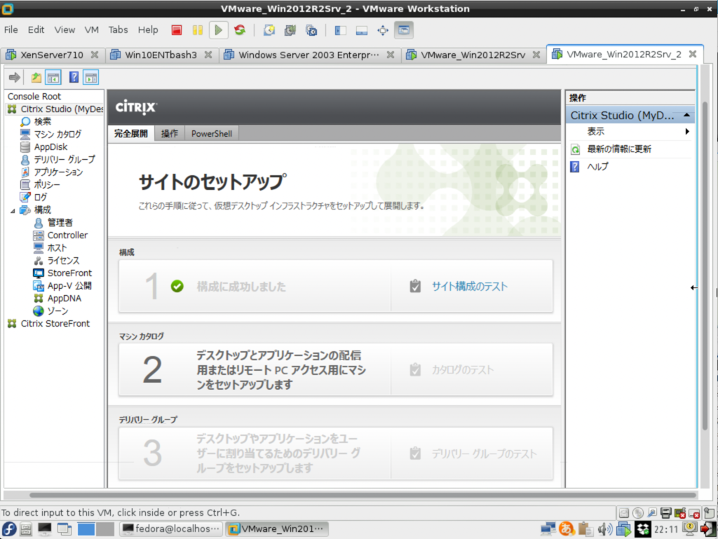The width and height of the screenshot is (718, 539).
Task: Click the vertical scrollbar of the VM view
Action: tap(705, 266)
